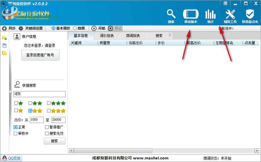The height and width of the screenshot is (162, 261).
Task: Click the horizontal scrollbar right arrow
Action: point(257,151)
